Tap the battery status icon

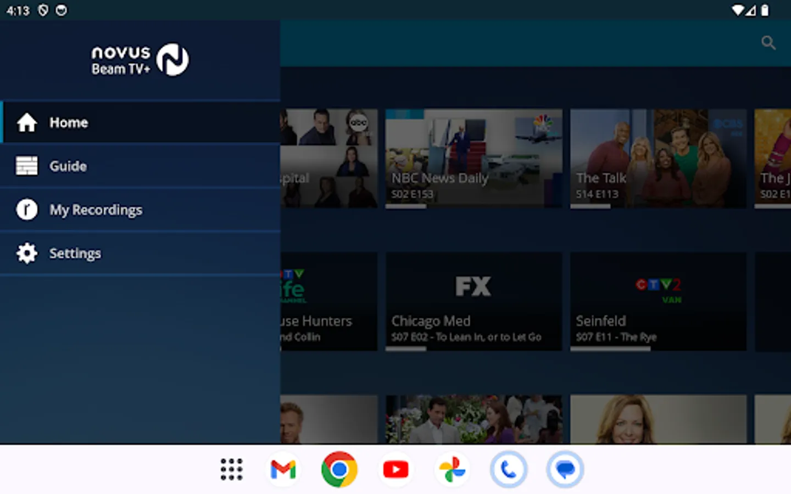765,10
